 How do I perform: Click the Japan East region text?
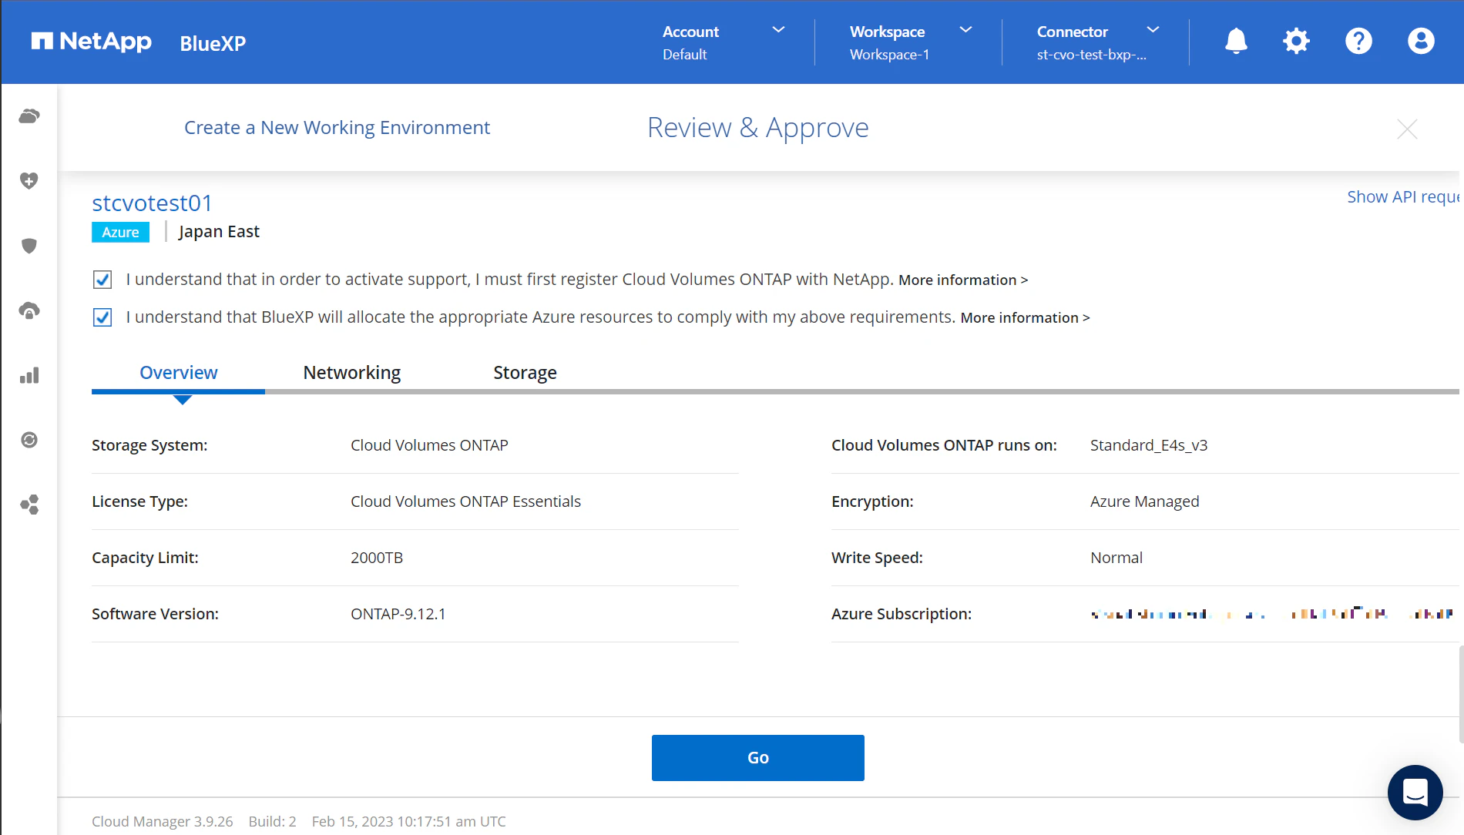pyautogui.click(x=219, y=232)
